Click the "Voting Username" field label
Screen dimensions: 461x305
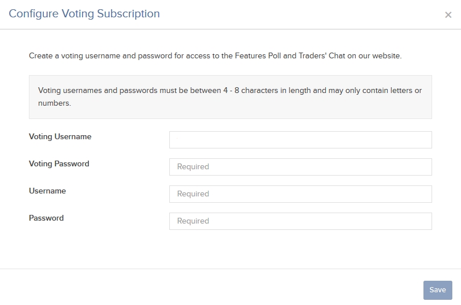click(60, 137)
